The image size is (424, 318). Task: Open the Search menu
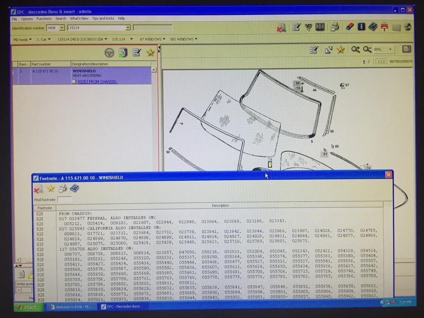[61, 18]
